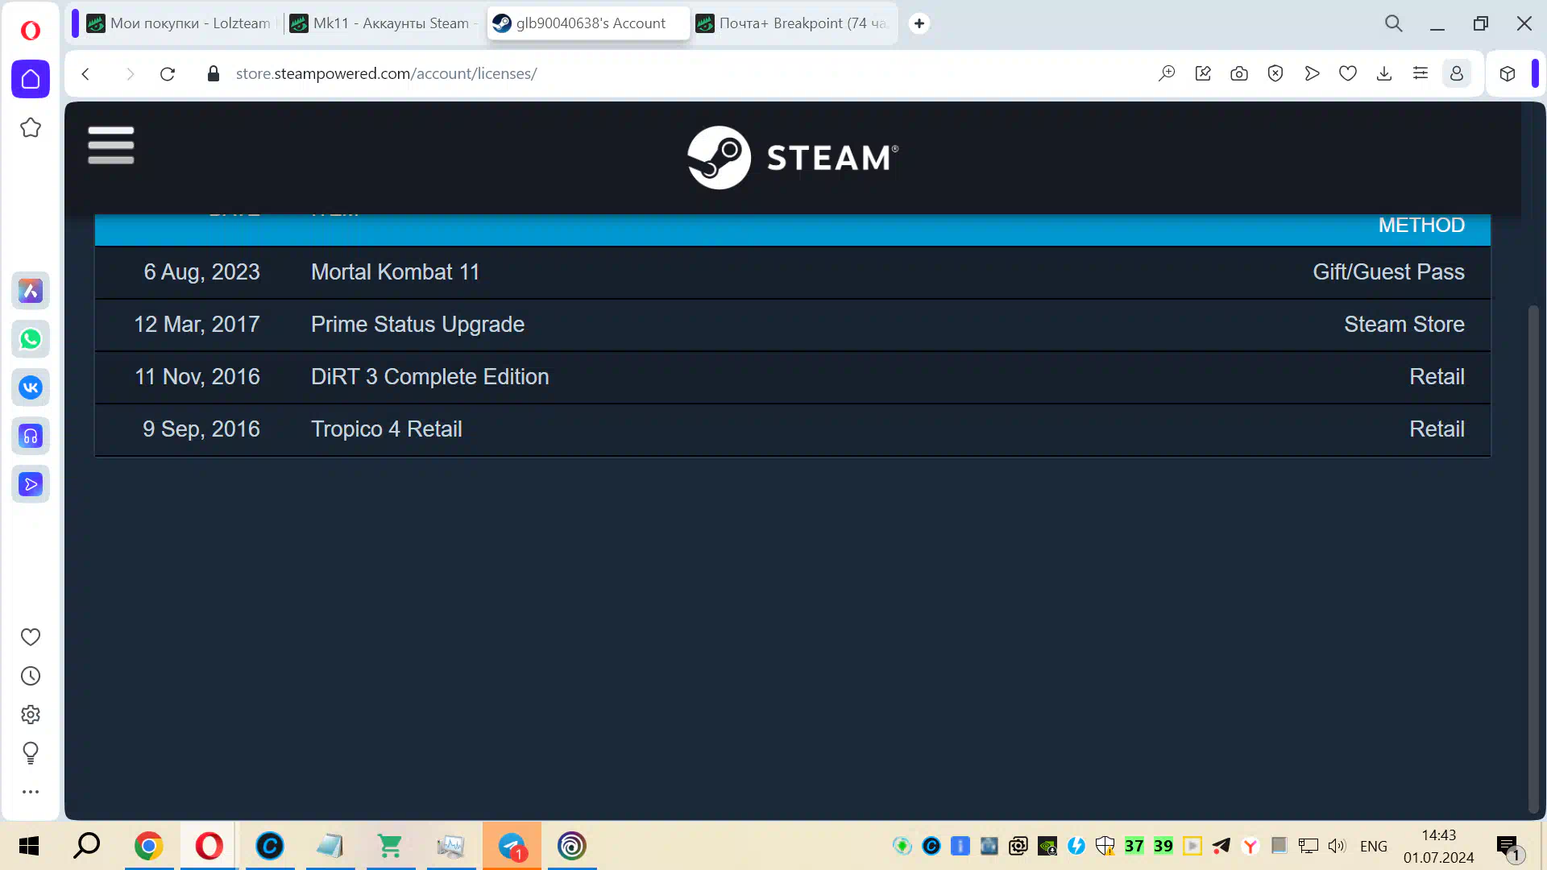
Task: Click the player arrow icon in address bar
Action: click(x=1312, y=74)
